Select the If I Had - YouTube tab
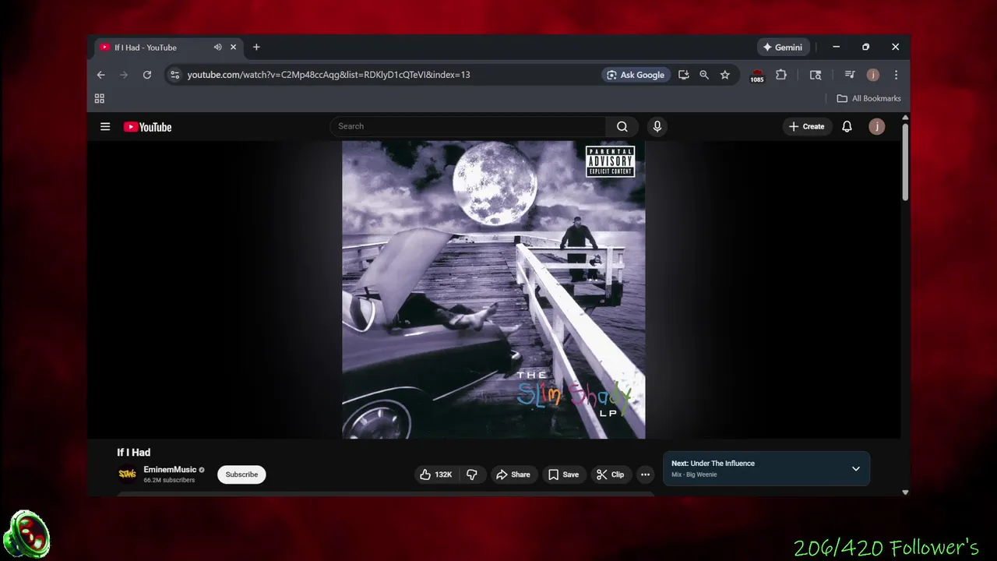This screenshot has width=997, height=561. (167, 48)
